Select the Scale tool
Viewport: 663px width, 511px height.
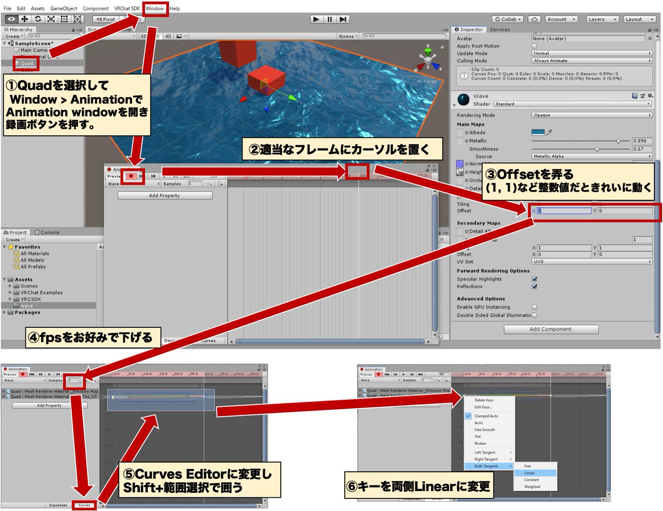point(51,19)
